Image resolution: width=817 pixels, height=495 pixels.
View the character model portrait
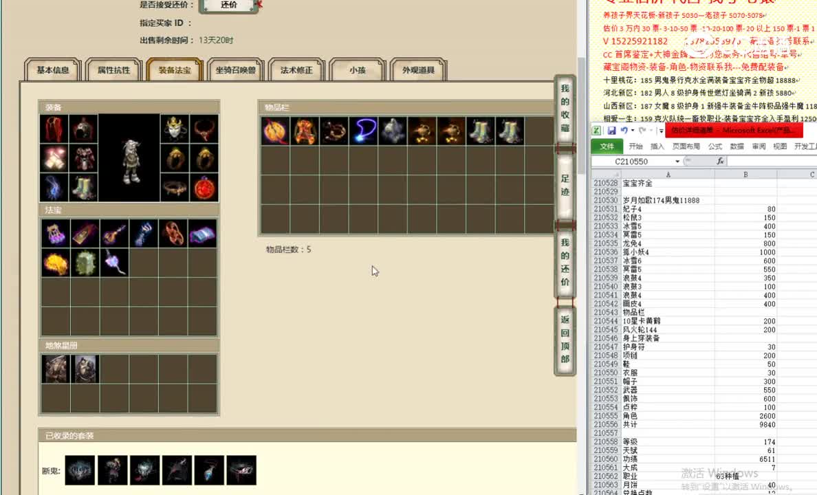pyautogui.click(x=129, y=158)
